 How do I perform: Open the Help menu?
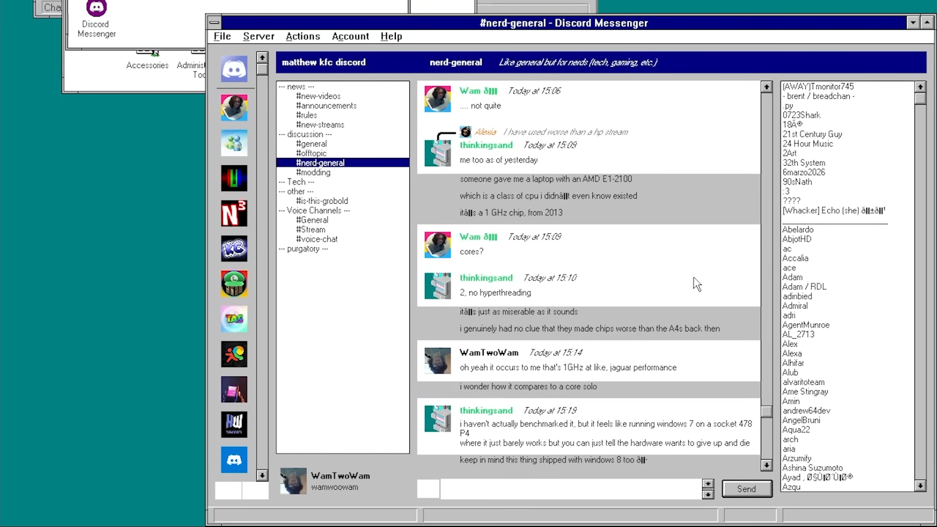(x=391, y=36)
